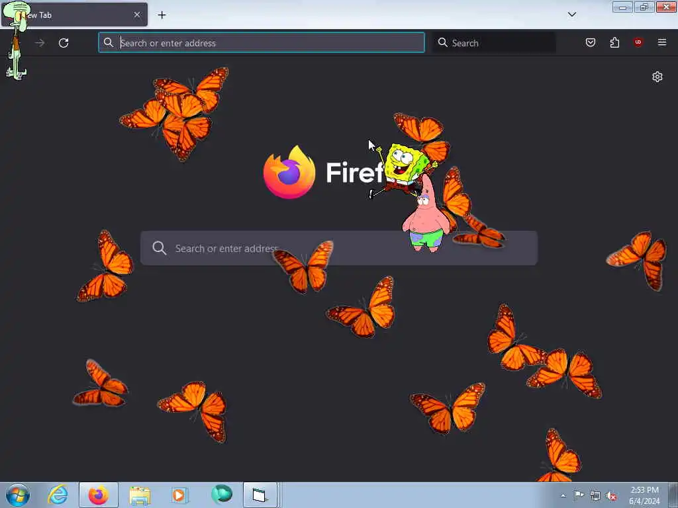Screen dimensions: 678x508
Task: Click the muted volume tray icon
Action: [611, 496]
